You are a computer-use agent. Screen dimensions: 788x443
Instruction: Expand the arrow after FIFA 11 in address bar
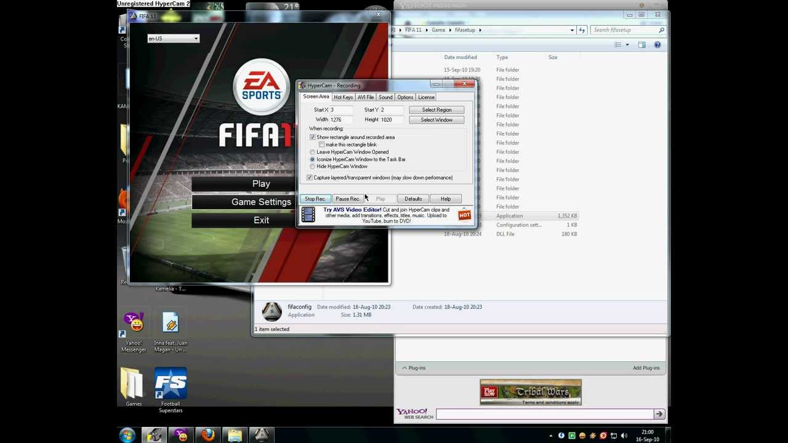tap(427, 30)
